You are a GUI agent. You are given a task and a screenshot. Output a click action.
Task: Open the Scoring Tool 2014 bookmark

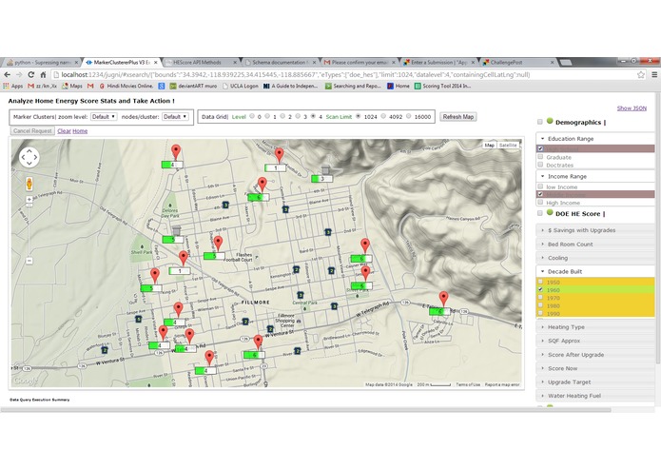tap(442, 86)
